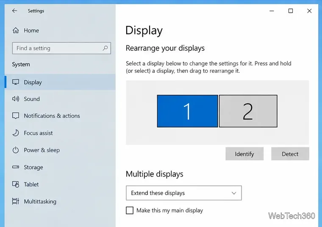Viewport: 322px width, 227px height.
Task: Open Power & sleep settings
Action: pyautogui.click(x=60, y=150)
